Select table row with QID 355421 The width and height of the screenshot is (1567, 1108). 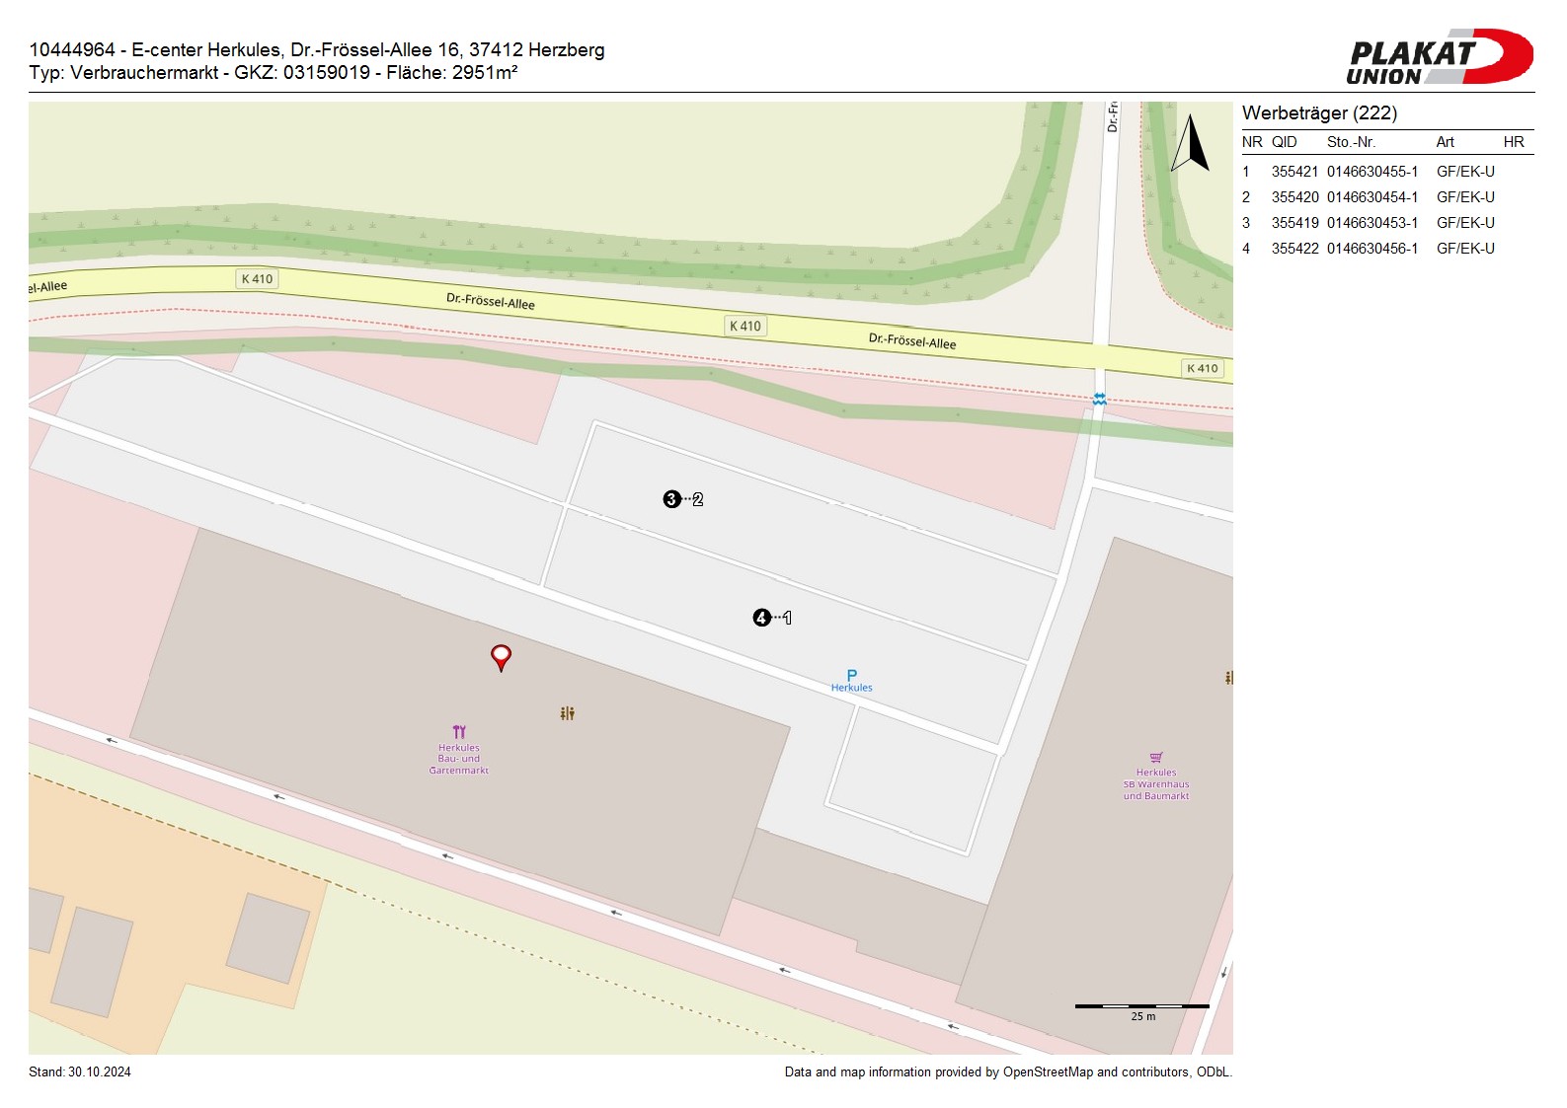pos(1368,172)
